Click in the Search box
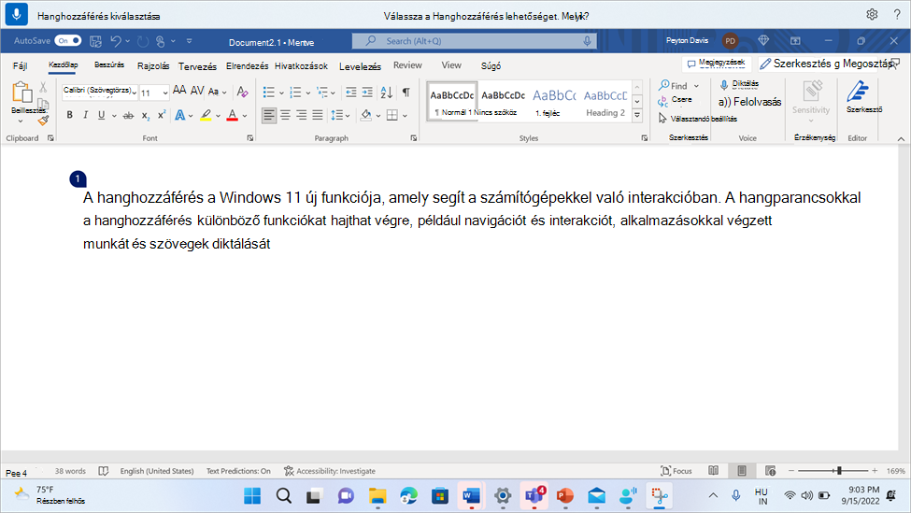This screenshot has height=513, width=911. click(474, 41)
